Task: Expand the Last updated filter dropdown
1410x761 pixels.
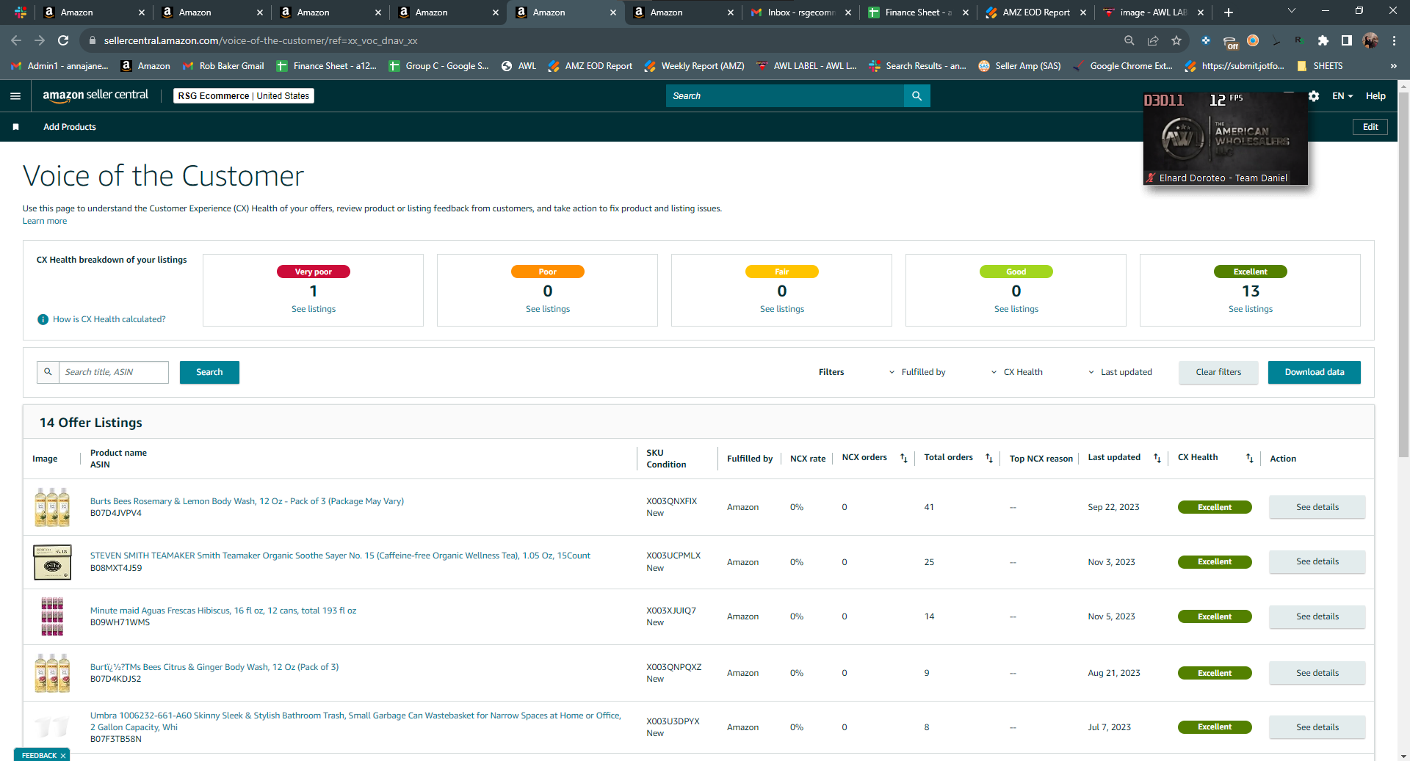Action: pyautogui.click(x=1120, y=372)
